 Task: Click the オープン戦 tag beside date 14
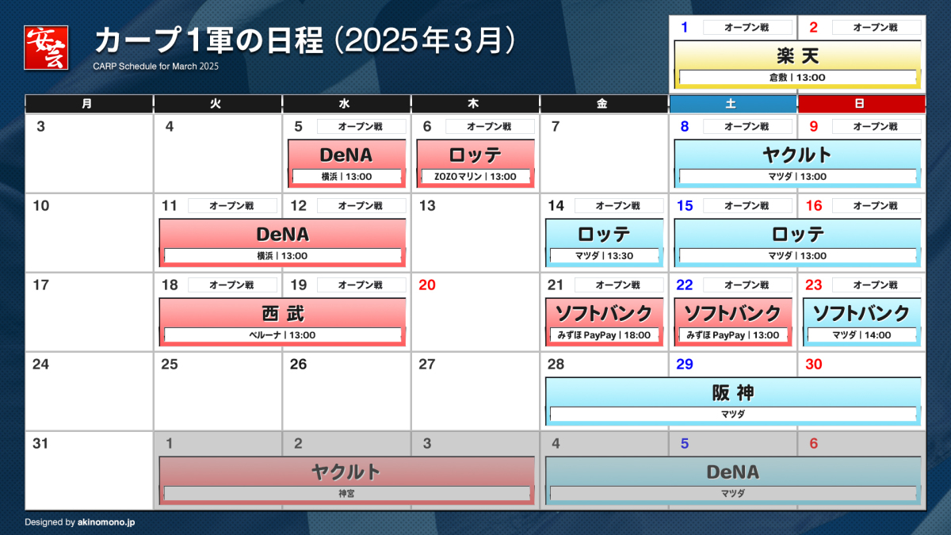coord(618,205)
